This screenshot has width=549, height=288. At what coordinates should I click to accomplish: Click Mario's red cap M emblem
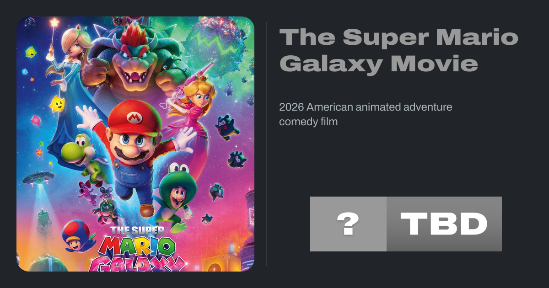(x=134, y=118)
